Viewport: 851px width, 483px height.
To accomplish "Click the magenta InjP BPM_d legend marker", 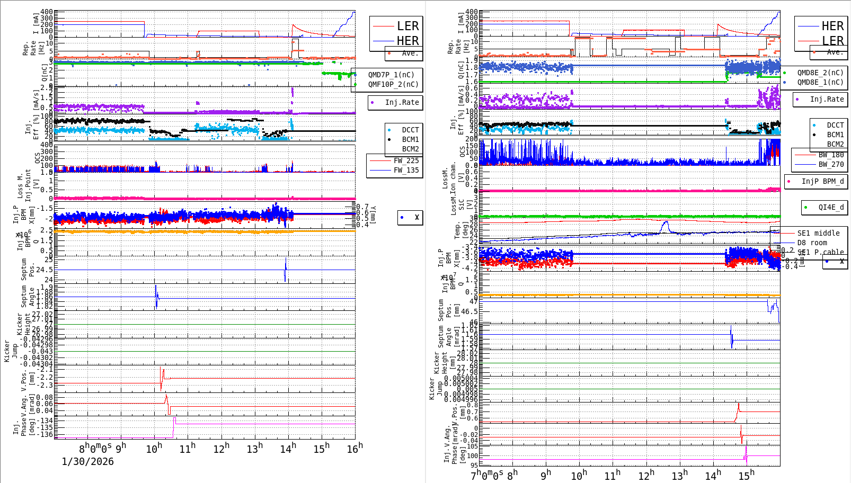I will pos(789,182).
